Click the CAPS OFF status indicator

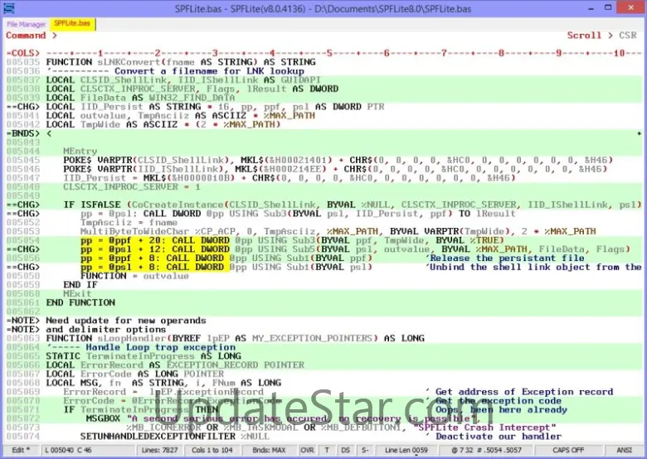(x=568, y=450)
